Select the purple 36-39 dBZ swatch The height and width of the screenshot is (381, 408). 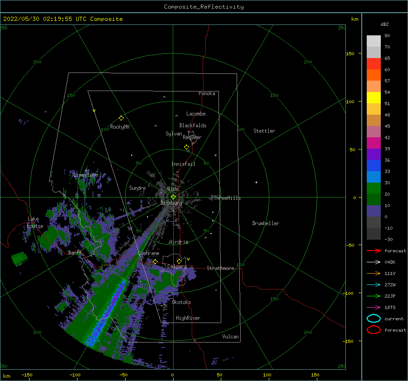point(374,154)
